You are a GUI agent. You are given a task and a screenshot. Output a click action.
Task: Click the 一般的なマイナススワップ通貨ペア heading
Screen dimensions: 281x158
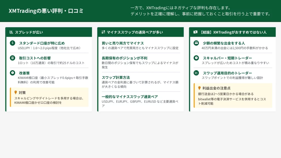[x=130, y=97]
